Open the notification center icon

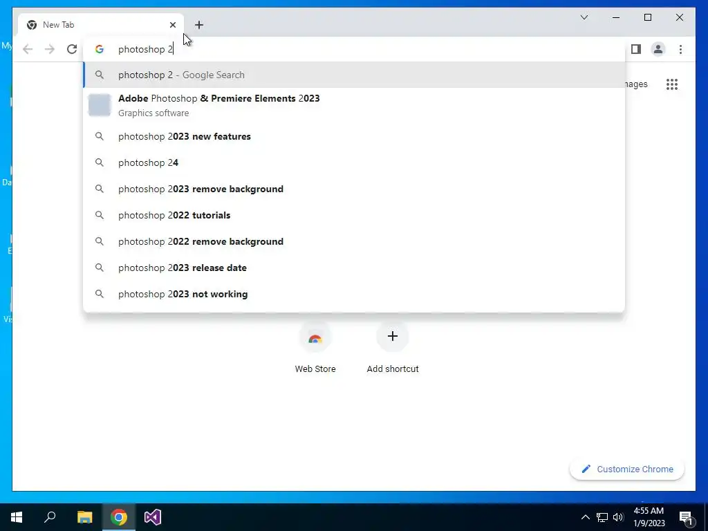(x=686, y=517)
